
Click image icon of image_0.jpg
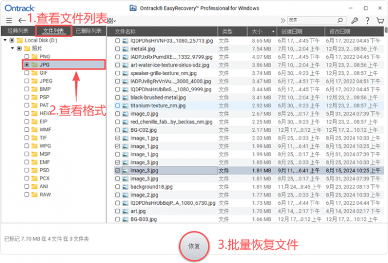point(126,114)
